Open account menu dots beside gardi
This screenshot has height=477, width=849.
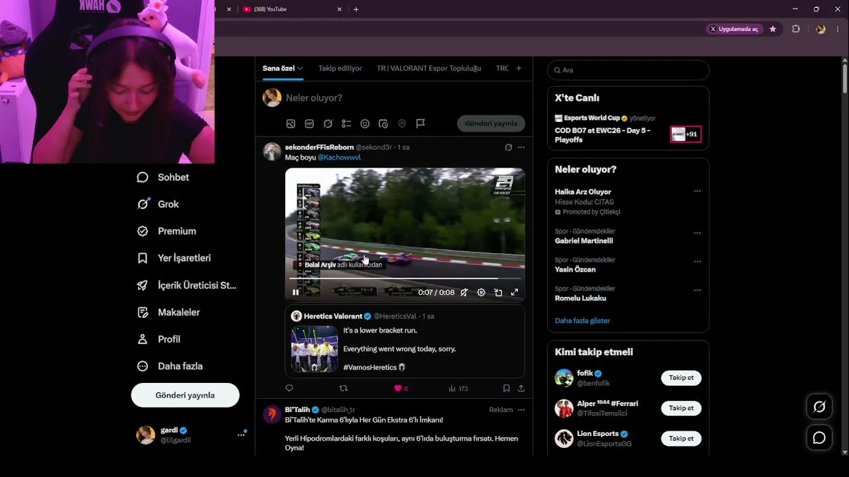pos(241,435)
